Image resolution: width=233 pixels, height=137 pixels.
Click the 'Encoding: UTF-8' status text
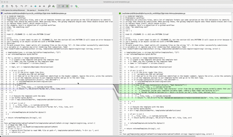(x=43, y=10)
